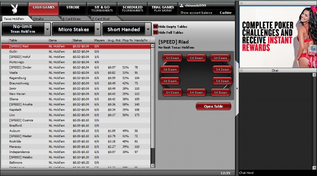Select the Guilin table row
317x176 pixels.
click(76, 52)
